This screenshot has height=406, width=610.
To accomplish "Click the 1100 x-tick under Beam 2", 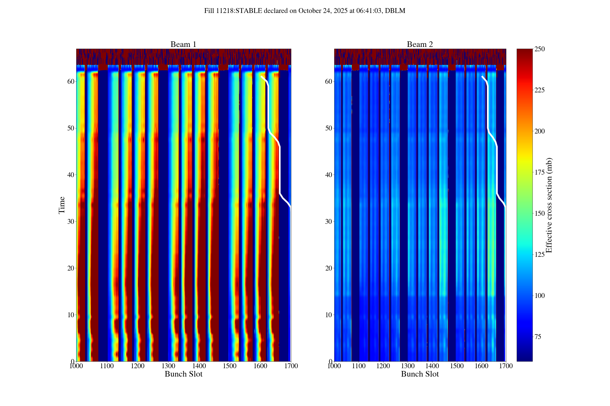I will 359,366.
